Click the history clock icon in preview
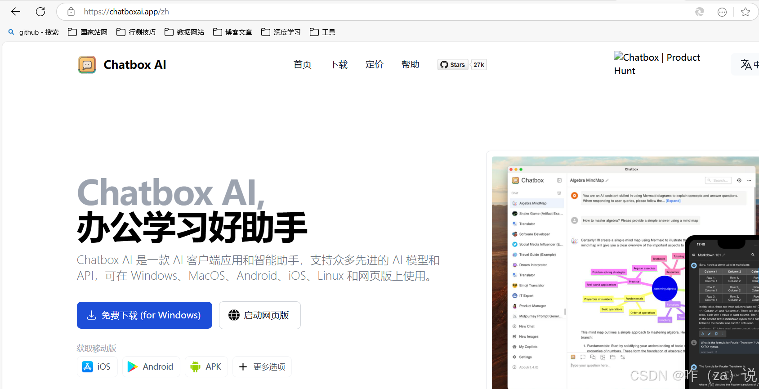The height and width of the screenshot is (389, 759). pyautogui.click(x=739, y=180)
